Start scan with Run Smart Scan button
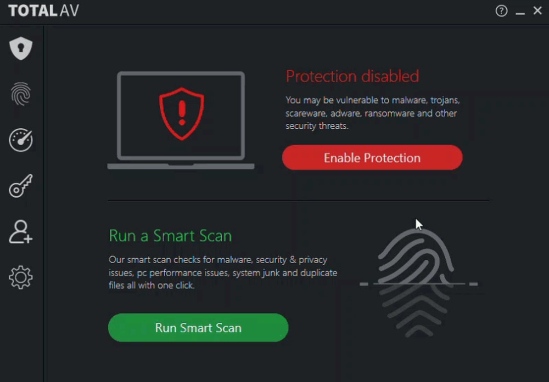Image resolution: width=549 pixels, height=382 pixels. [198, 328]
